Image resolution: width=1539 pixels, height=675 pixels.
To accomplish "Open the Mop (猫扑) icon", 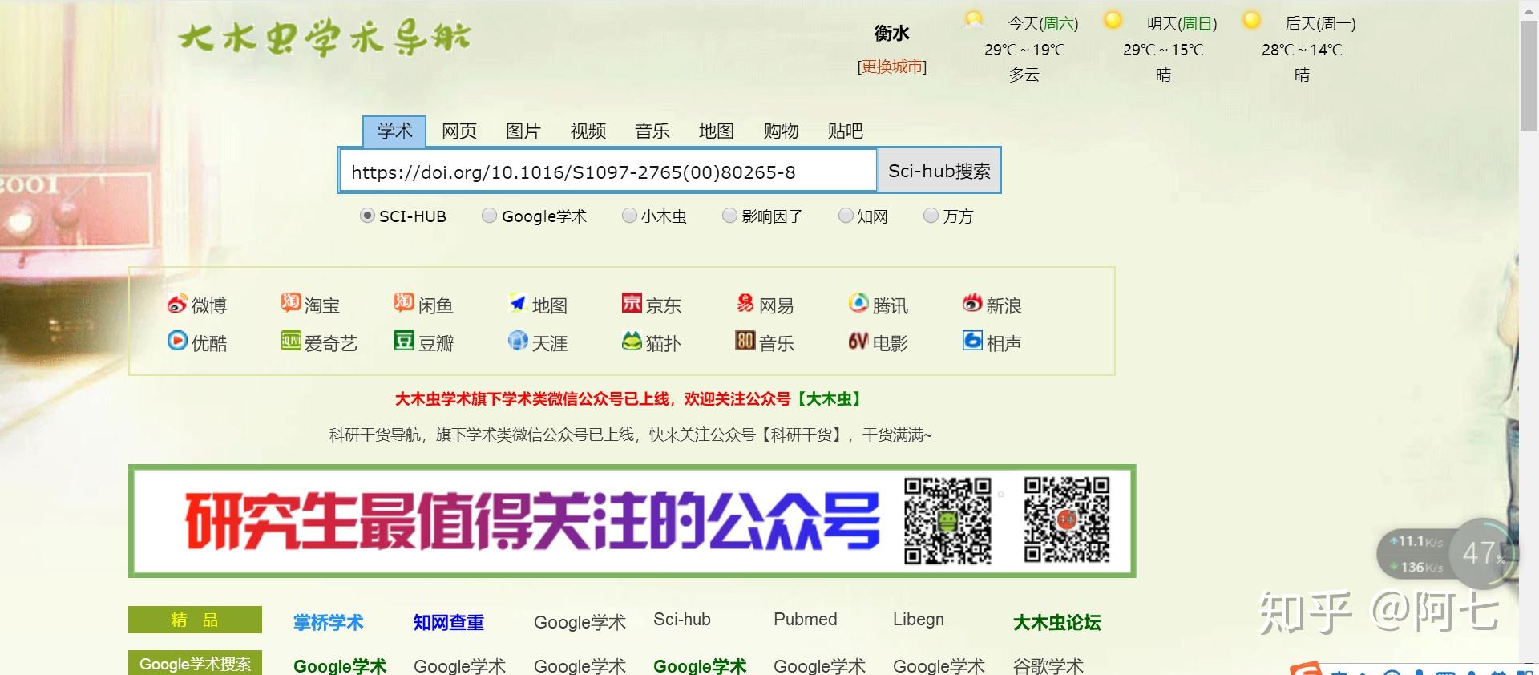I will [x=632, y=341].
